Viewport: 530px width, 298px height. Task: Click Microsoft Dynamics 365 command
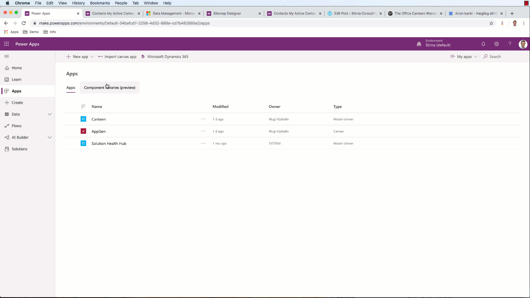click(x=165, y=57)
